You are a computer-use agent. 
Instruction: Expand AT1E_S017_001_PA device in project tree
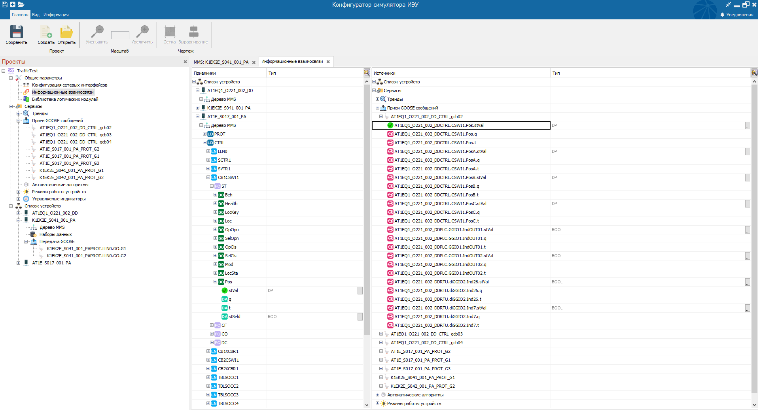(19, 263)
